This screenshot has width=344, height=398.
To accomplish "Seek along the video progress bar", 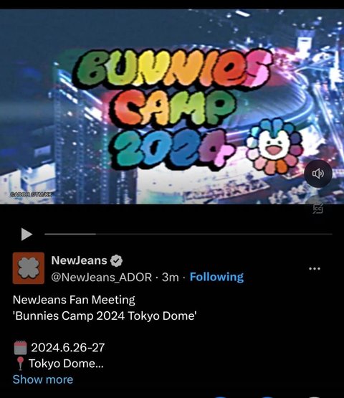I will (x=188, y=234).
